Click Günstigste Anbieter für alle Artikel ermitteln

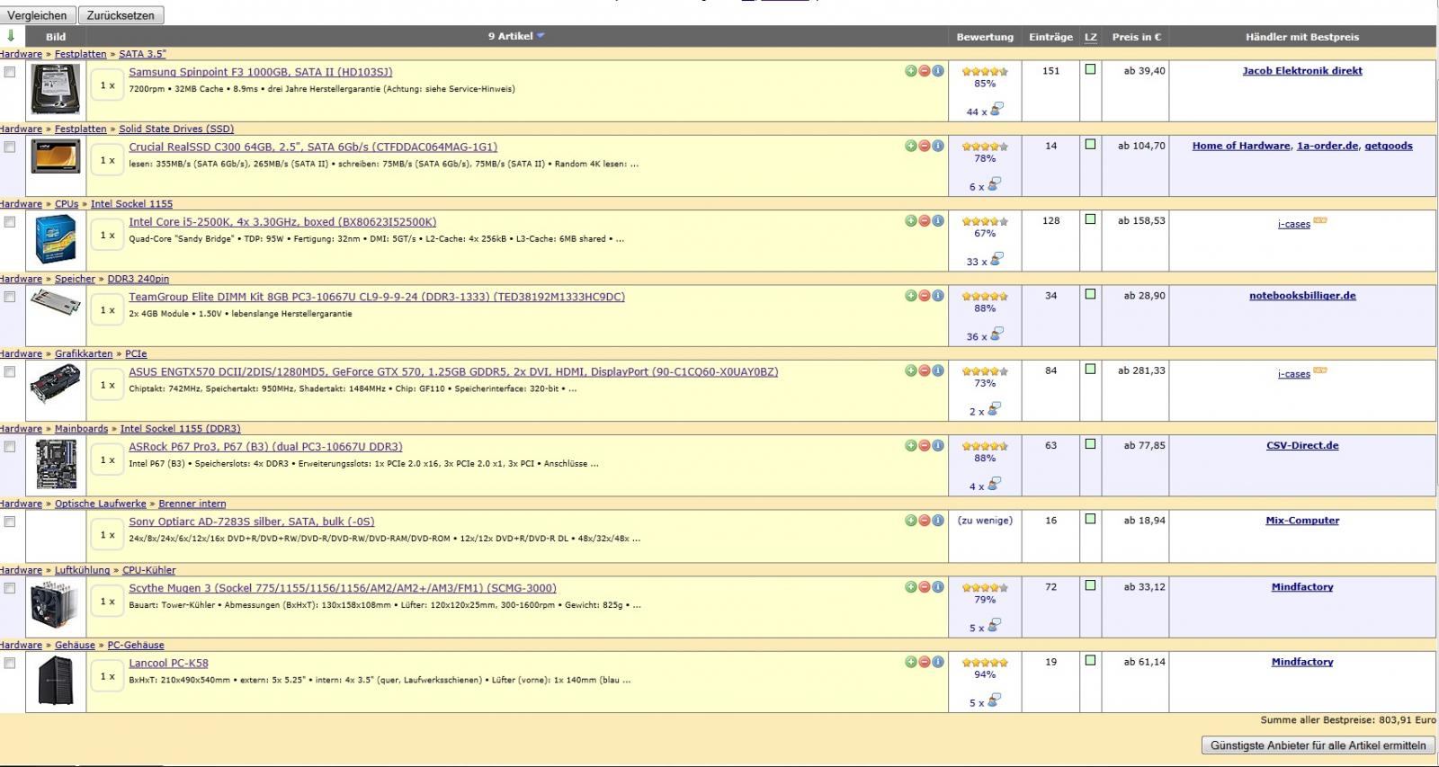1318,745
